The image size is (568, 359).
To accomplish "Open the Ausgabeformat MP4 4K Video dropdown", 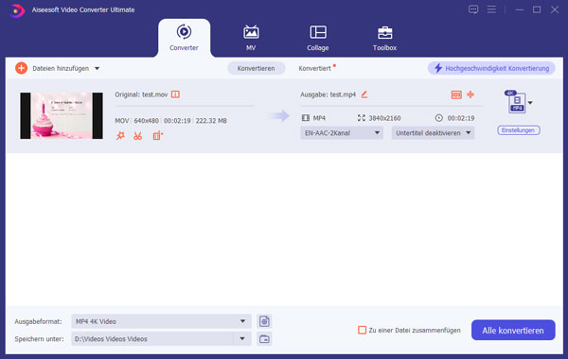I will coord(161,321).
